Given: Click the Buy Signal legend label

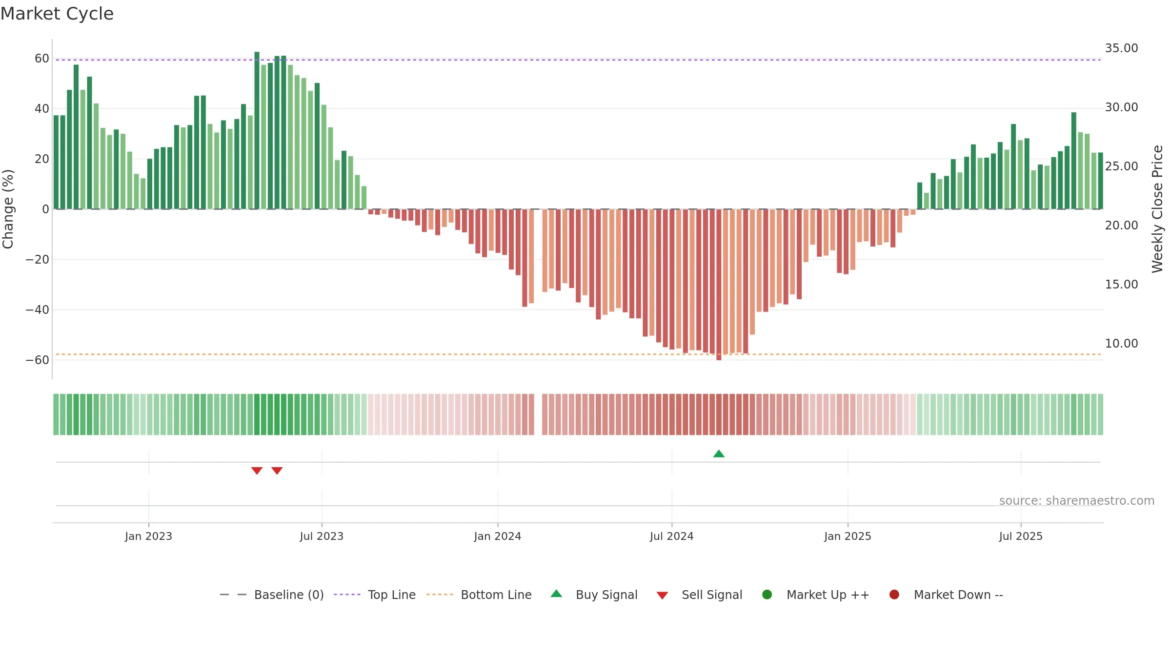Looking at the screenshot, I should (x=606, y=595).
